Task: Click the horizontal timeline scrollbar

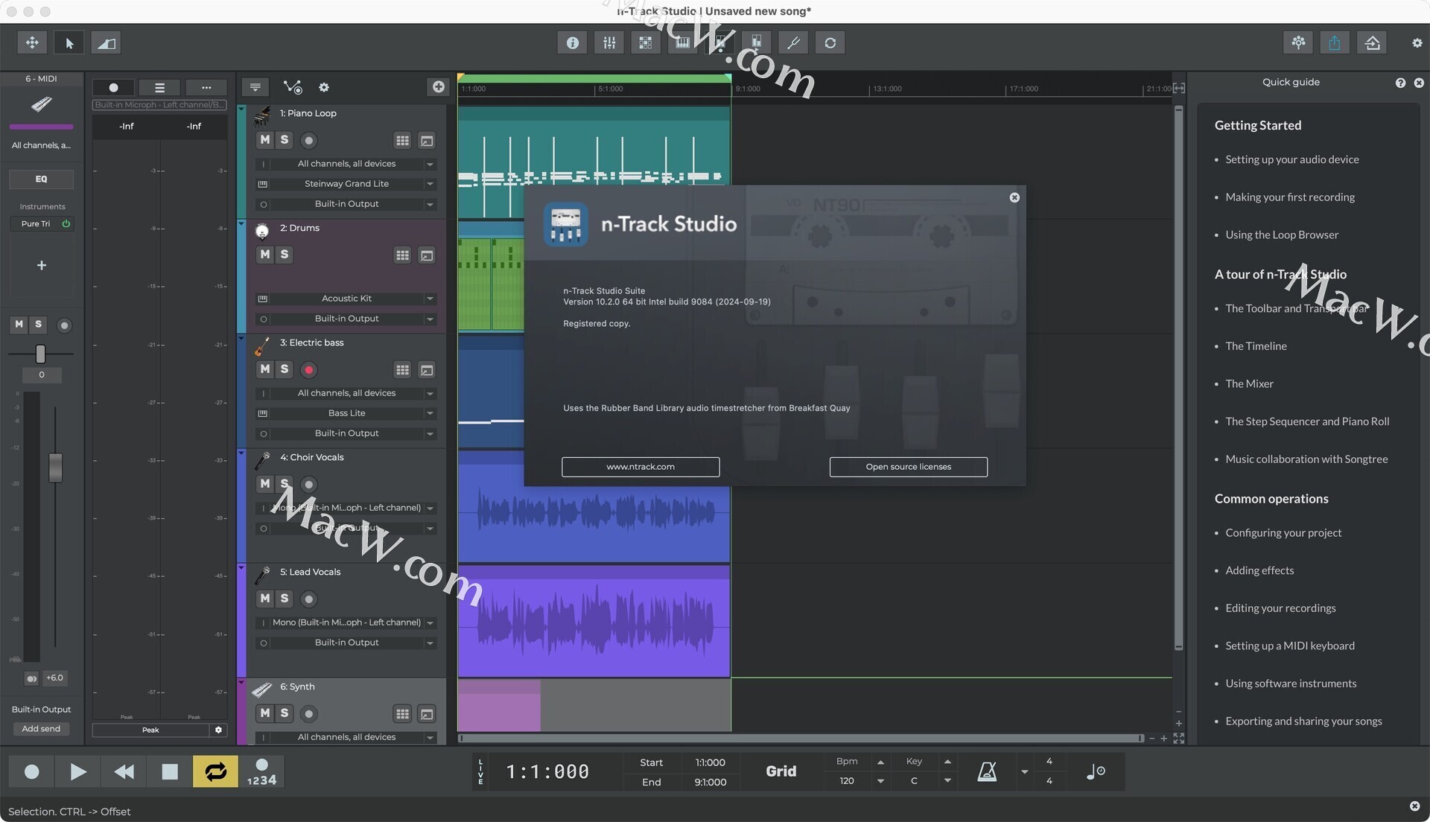Action: 801,739
